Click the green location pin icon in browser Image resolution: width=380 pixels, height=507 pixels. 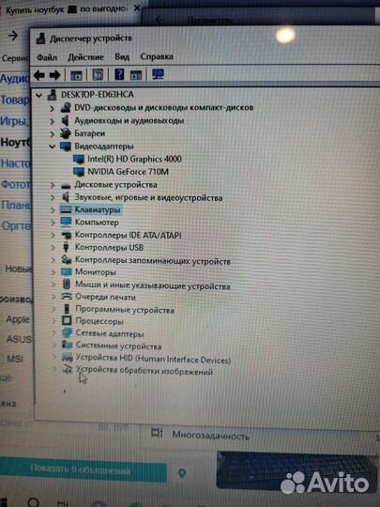(x=182, y=474)
